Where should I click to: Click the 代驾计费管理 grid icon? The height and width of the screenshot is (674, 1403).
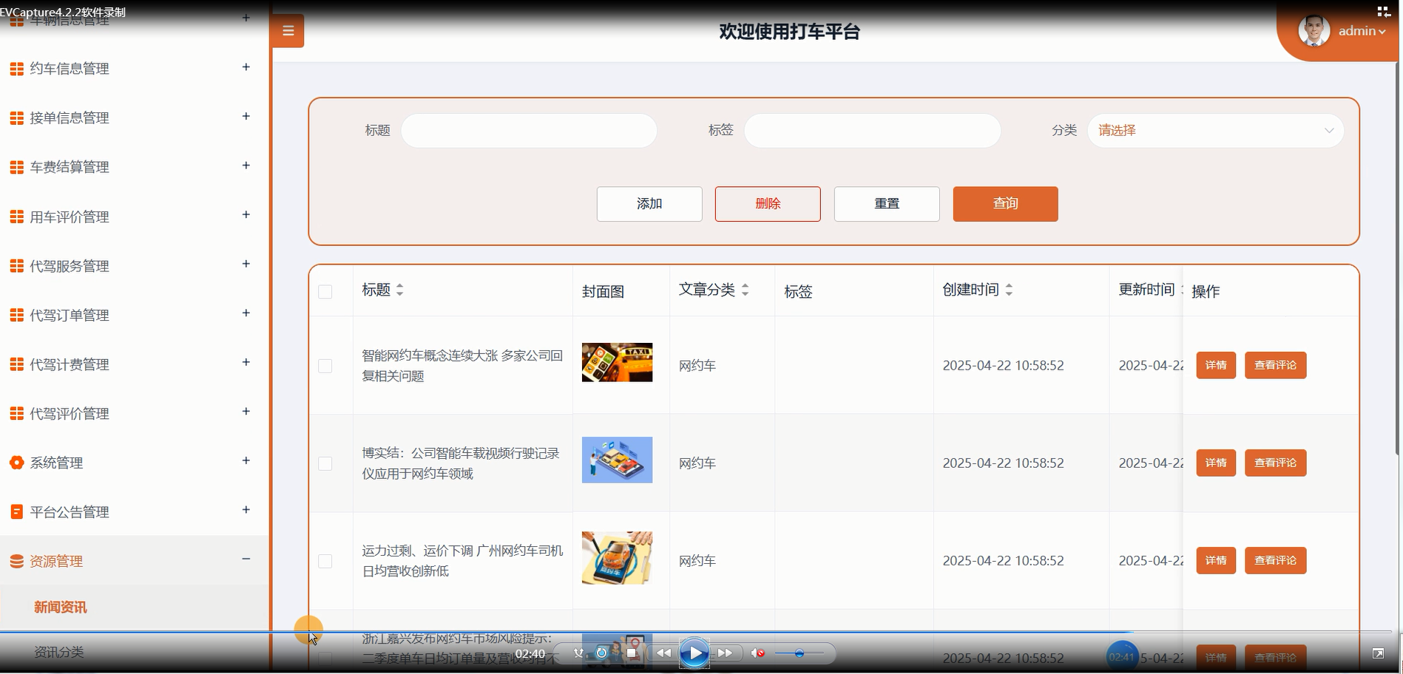click(x=16, y=364)
